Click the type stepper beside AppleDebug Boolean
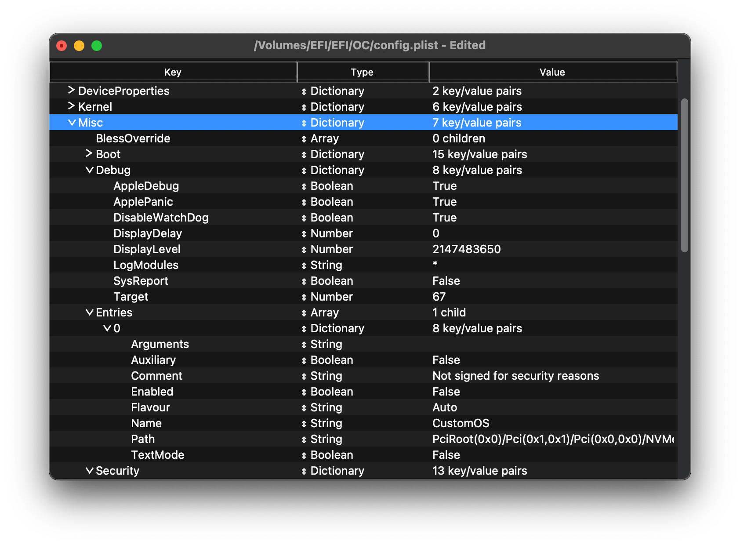This screenshot has width=740, height=545. point(304,186)
